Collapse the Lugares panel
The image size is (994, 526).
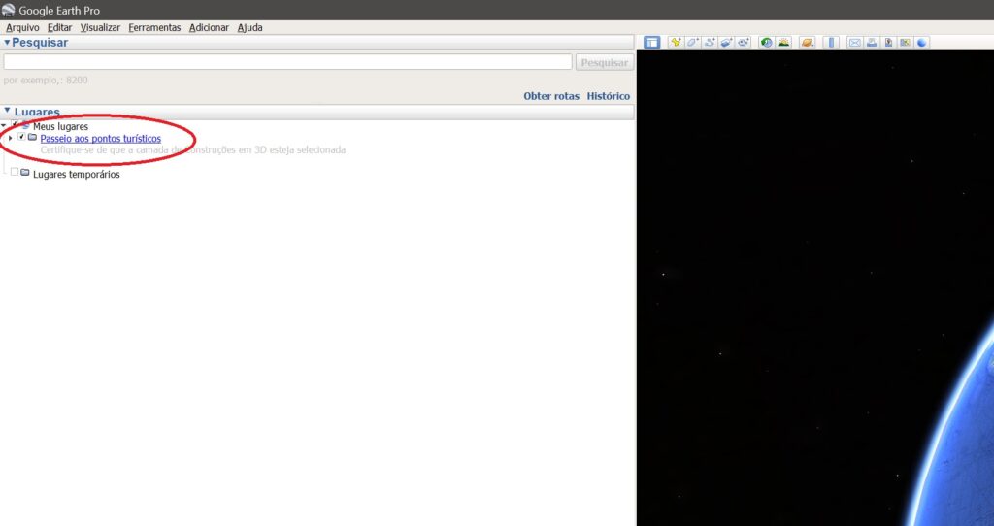point(7,111)
